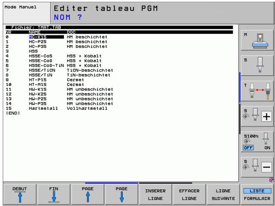Click the blue horizontal softkey-row indicator

tap(112, 183)
